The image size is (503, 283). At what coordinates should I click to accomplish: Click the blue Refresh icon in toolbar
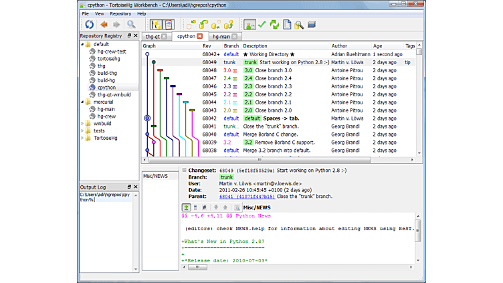tap(90, 25)
